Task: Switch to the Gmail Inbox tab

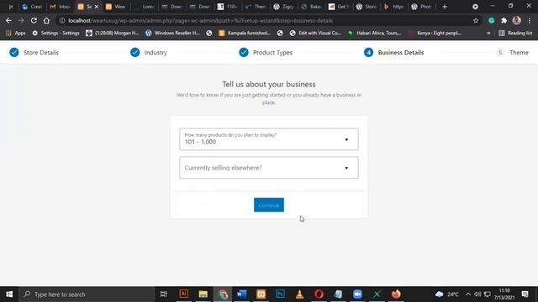Action: click(x=60, y=7)
